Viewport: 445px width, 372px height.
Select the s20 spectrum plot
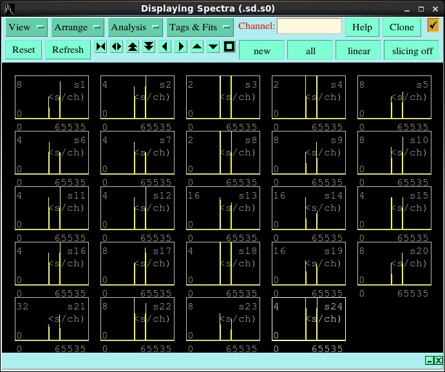coord(395,264)
